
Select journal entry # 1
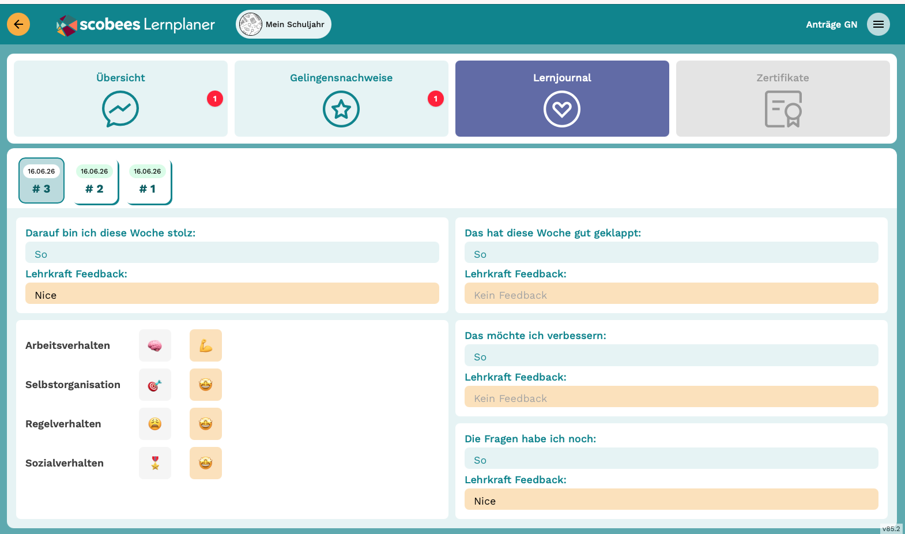click(x=148, y=182)
